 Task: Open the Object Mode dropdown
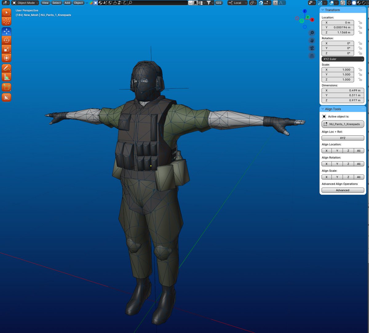click(25, 3)
